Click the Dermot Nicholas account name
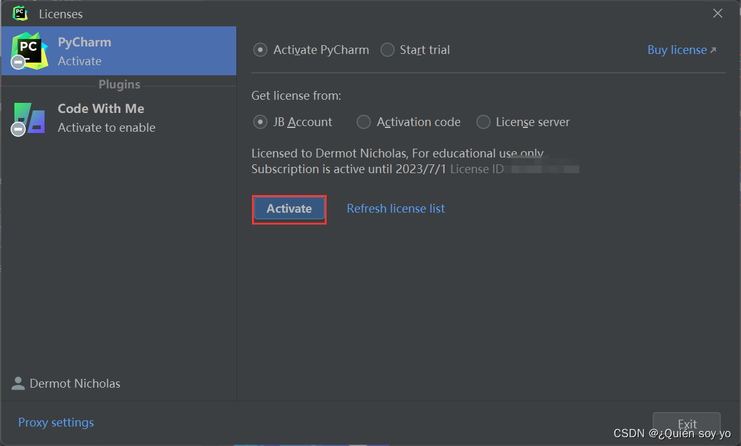 click(x=75, y=383)
